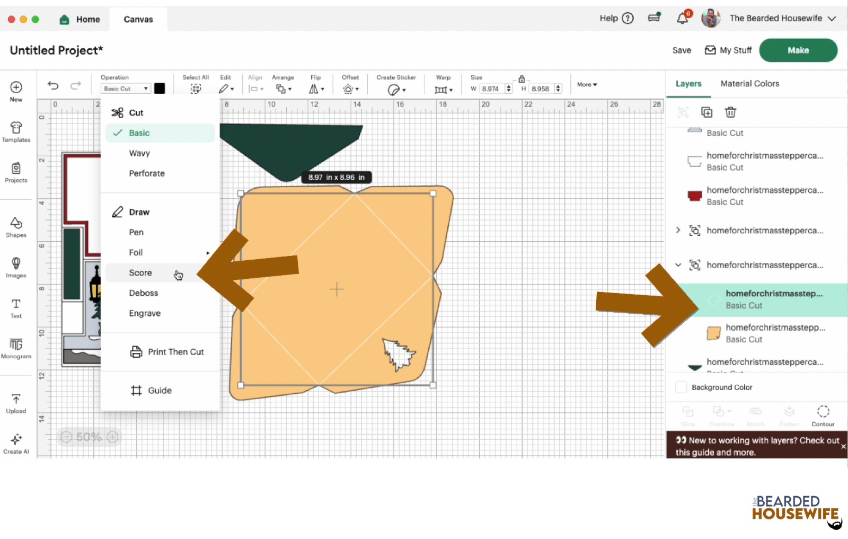
Task: Switch to the Material Colors tab
Action: (x=749, y=84)
